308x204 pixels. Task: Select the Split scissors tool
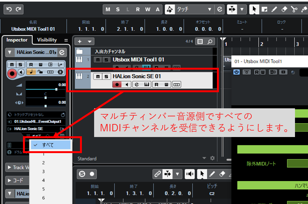(x=294, y=9)
